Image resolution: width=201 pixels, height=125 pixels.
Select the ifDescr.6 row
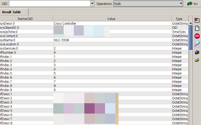[94, 115]
